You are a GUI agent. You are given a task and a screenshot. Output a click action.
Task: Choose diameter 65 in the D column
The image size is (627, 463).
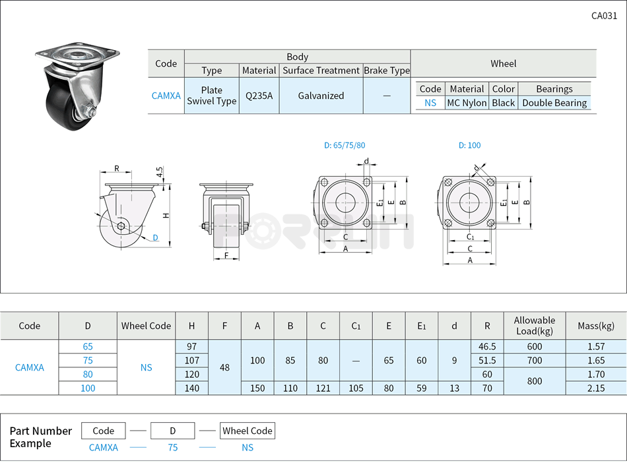(88, 346)
